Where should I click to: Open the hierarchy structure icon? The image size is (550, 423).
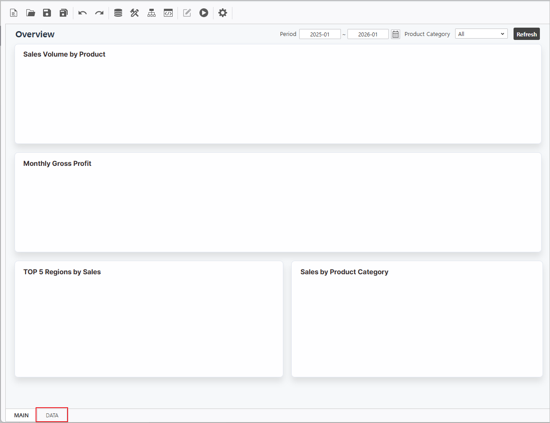152,13
